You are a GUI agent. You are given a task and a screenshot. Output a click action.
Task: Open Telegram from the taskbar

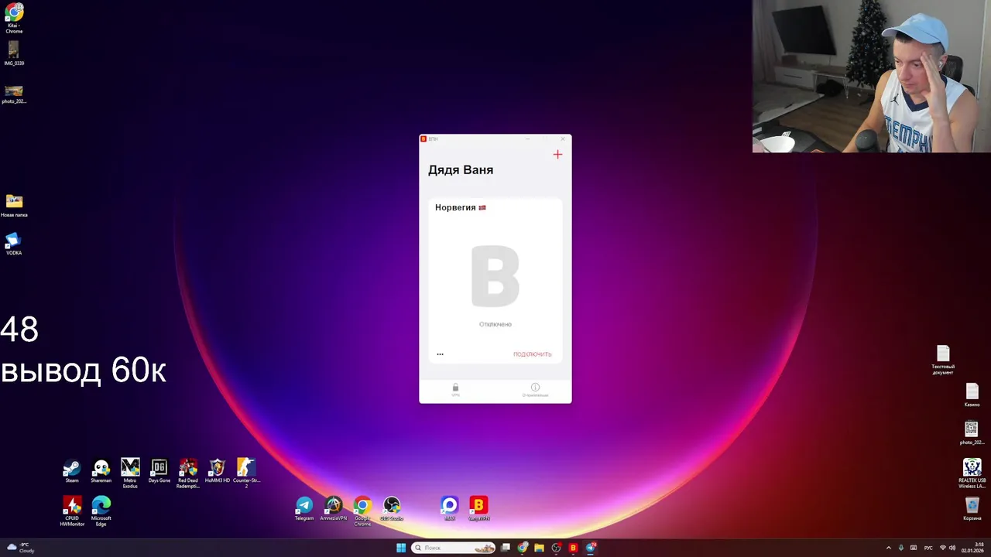tap(591, 548)
